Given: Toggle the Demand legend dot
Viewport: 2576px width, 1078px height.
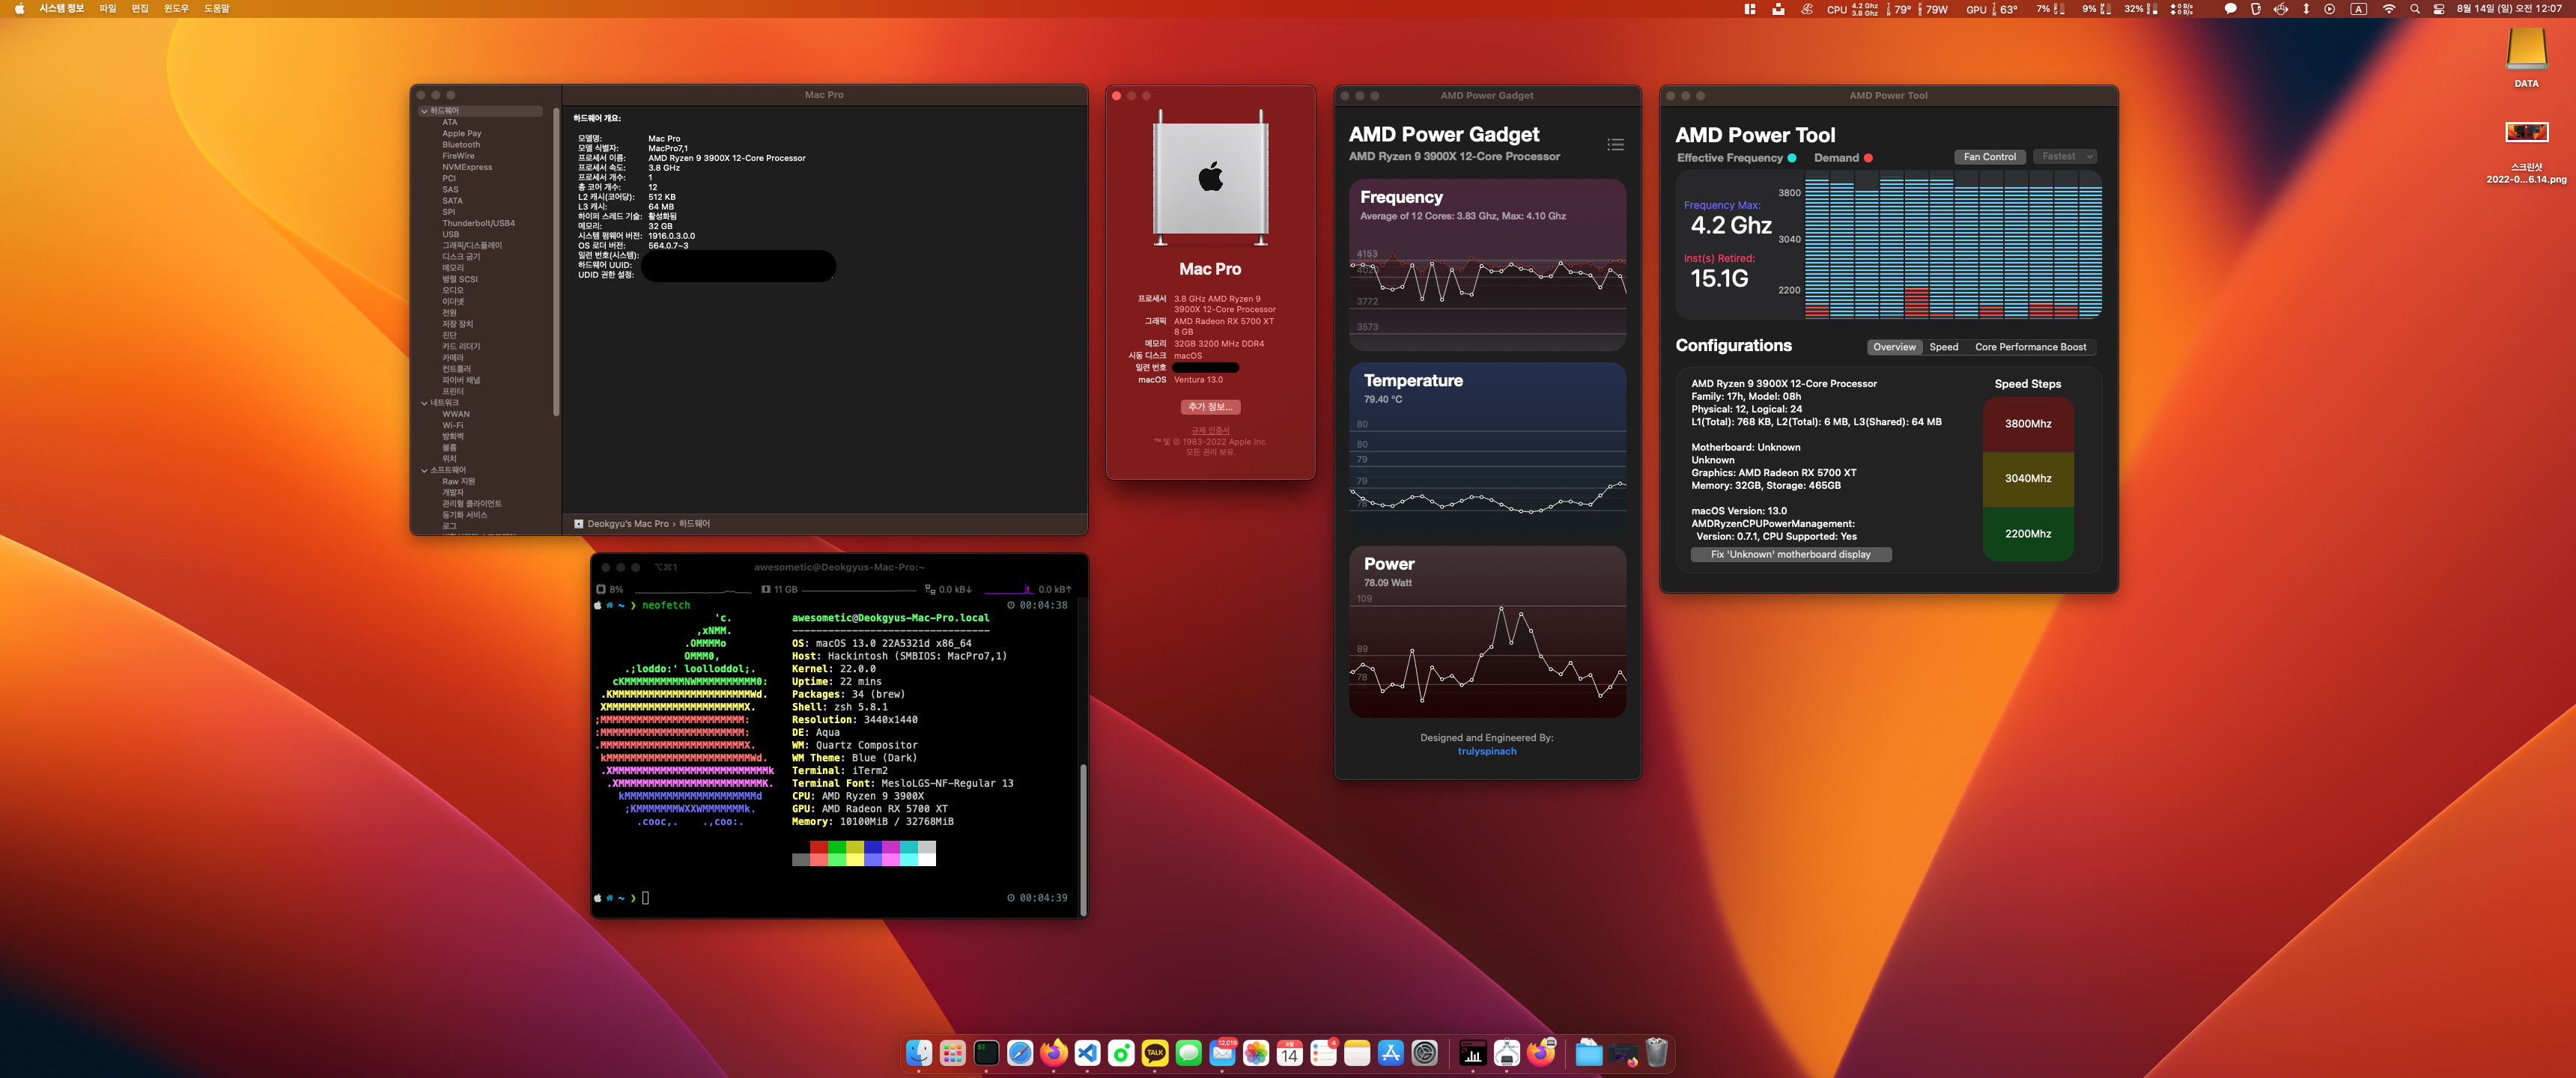Looking at the screenshot, I should click(1868, 158).
